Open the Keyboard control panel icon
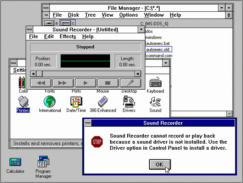This screenshot has width=243, height=183. 155,84
